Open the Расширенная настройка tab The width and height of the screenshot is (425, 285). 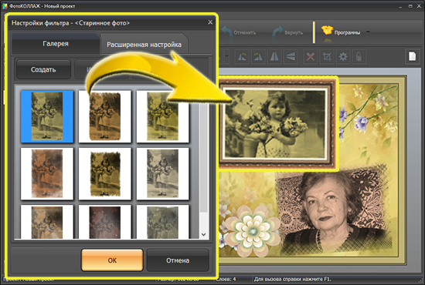[x=144, y=45]
